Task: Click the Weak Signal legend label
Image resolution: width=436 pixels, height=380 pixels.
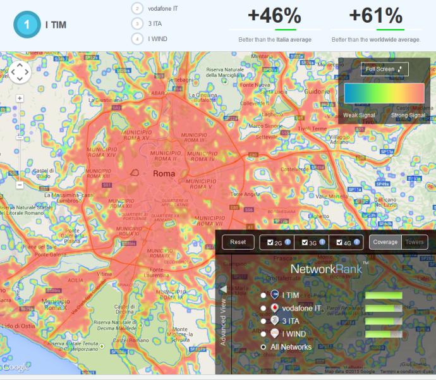Action: 359,115
